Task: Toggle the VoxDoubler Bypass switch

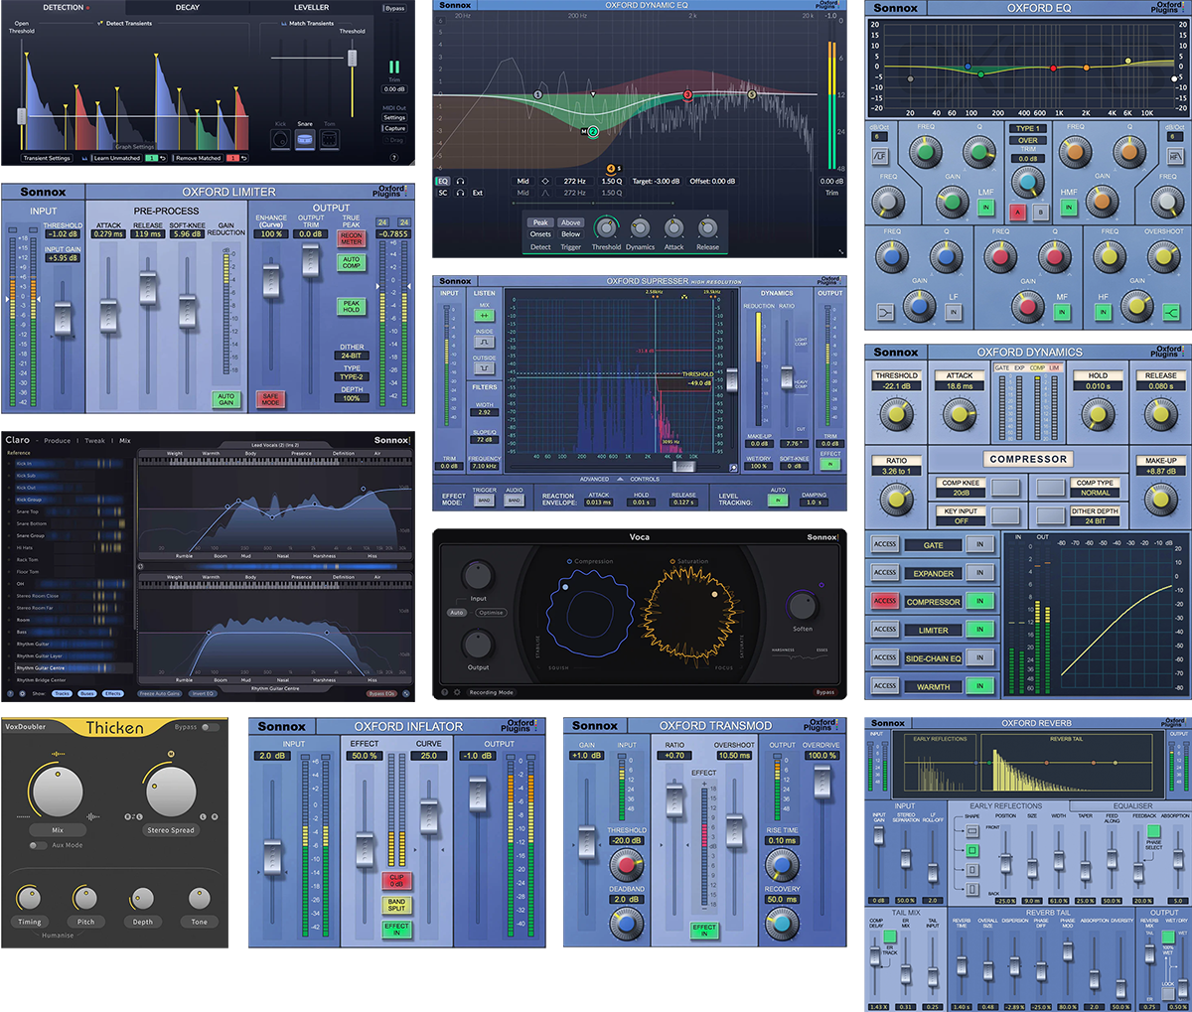Action: (210, 727)
